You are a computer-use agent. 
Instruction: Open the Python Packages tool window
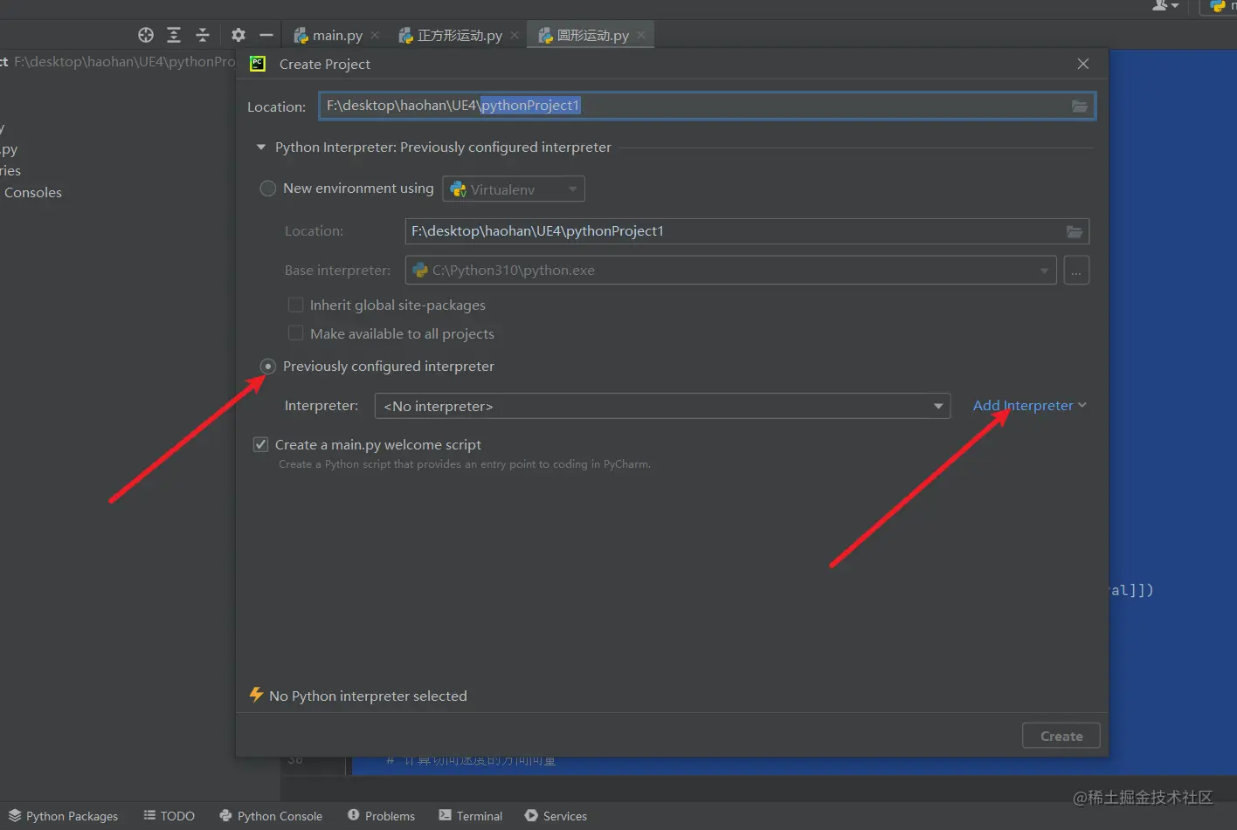pyautogui.click(x=63, y=816)
